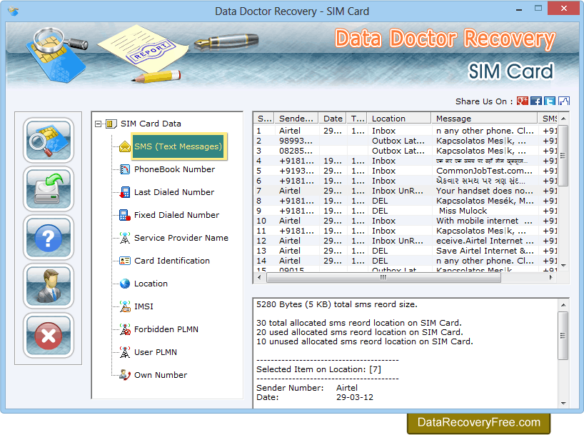Click the SMS table scroll left arrow
Screen dimensions: 584x435
click(259, 277)
